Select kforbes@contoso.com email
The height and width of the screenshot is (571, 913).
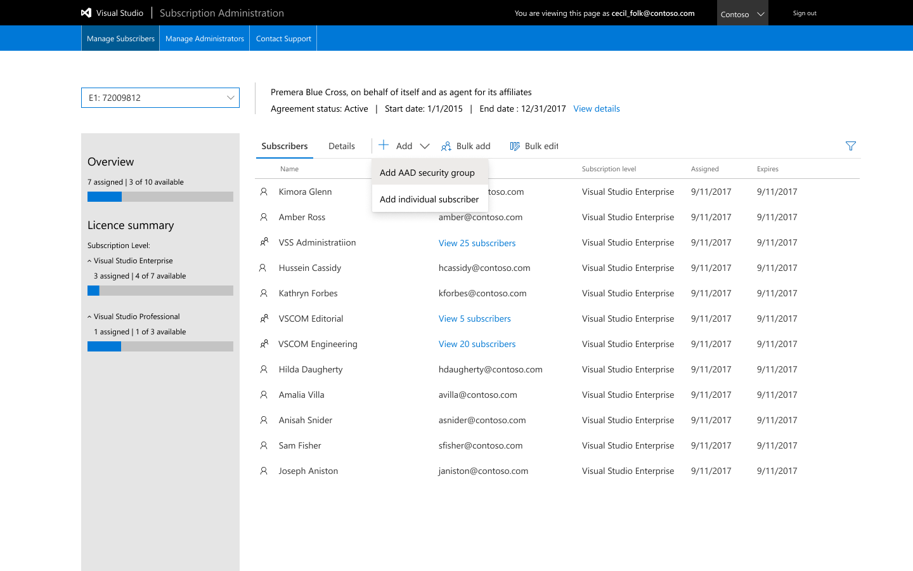pyautogui.click(x=482, y=293)
